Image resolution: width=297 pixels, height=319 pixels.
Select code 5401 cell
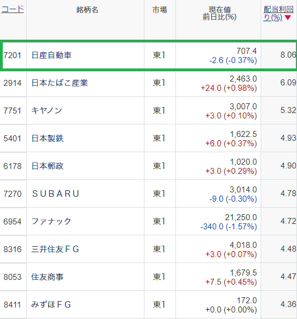coord(12,139)
